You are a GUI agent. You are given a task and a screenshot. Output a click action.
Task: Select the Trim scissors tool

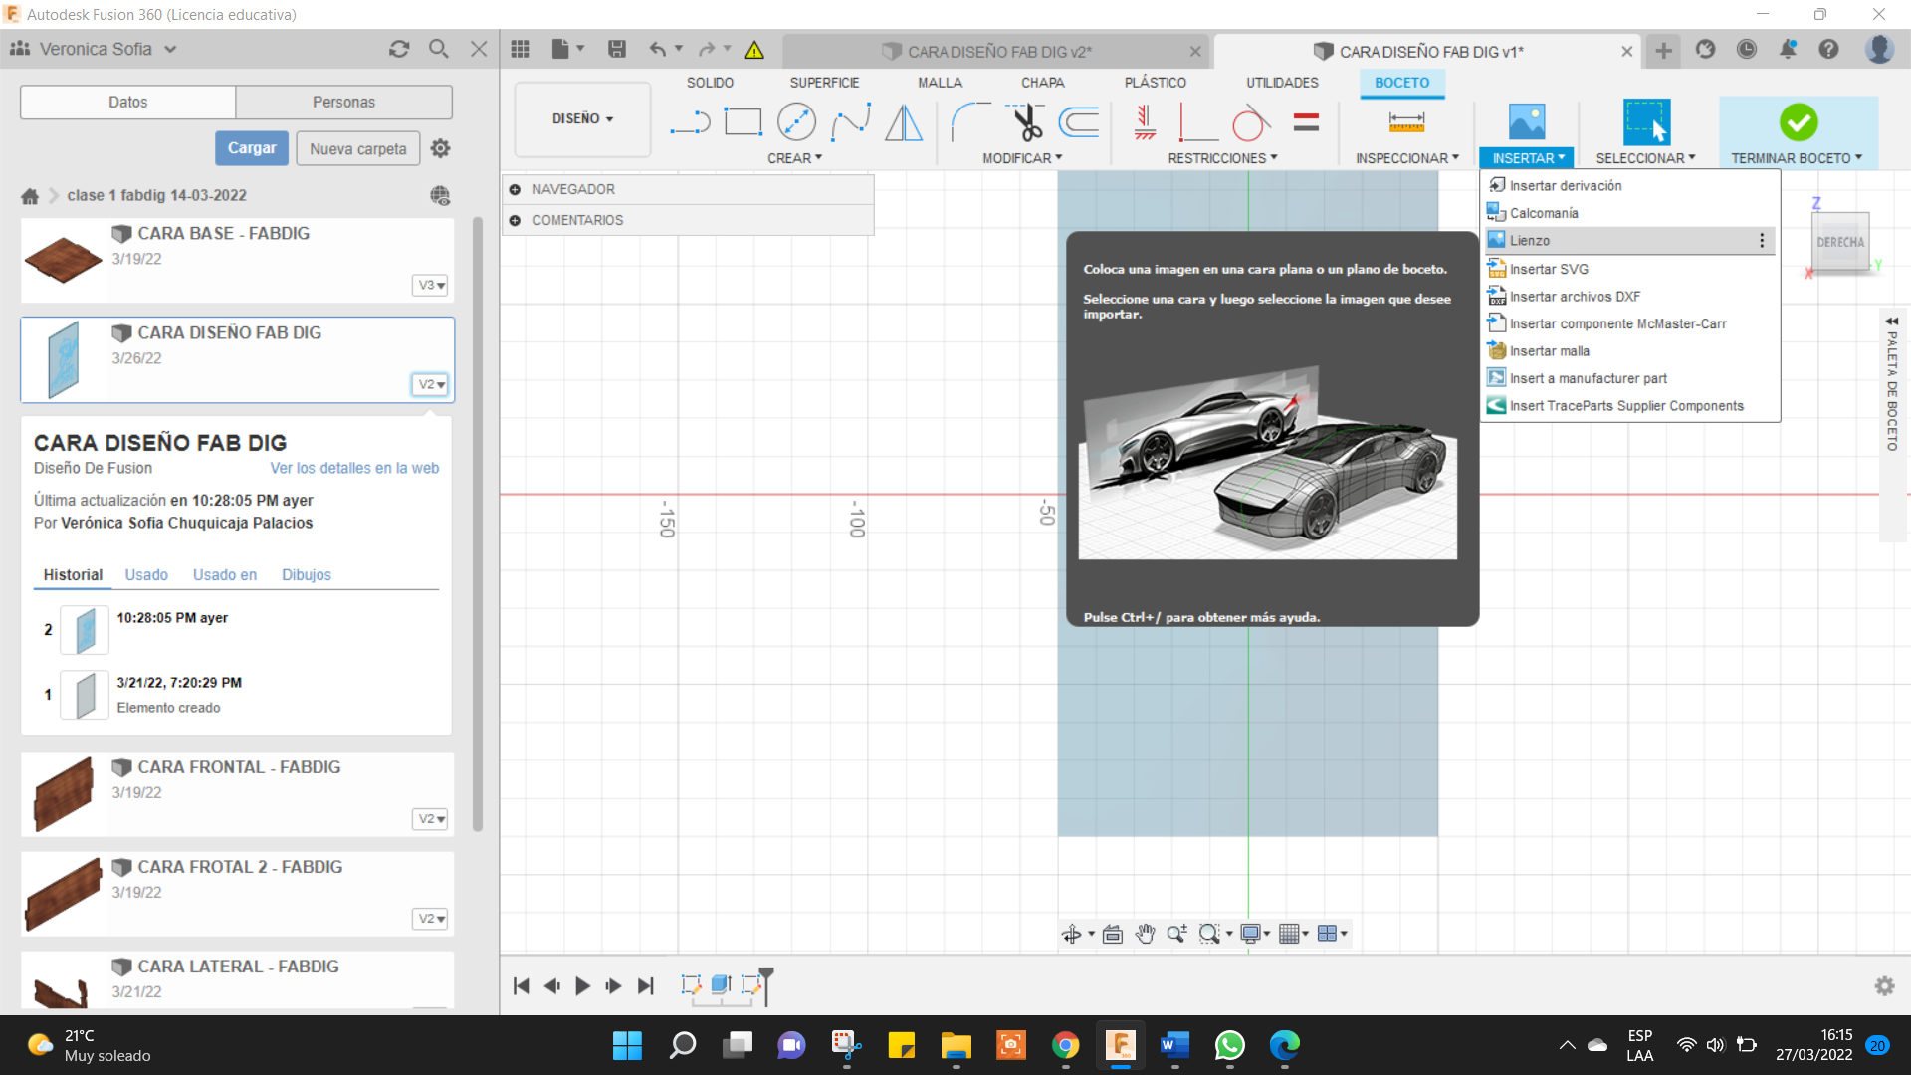pyautogui.click(x=1026, y=122)
